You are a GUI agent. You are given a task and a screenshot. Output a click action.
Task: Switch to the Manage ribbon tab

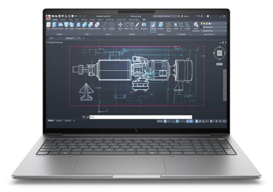point(84,20)
